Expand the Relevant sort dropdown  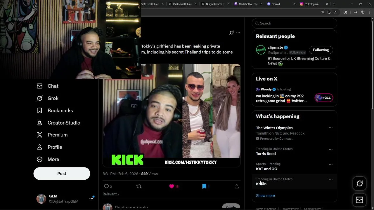tap(111, 194)
